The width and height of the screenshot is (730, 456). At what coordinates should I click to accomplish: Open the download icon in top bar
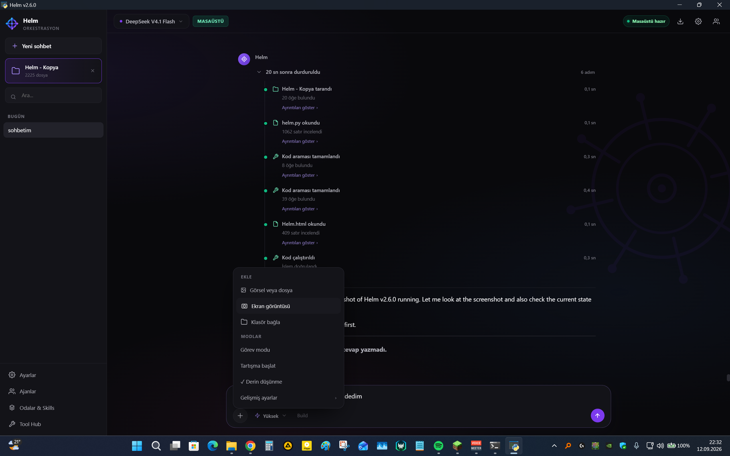[x=680, y=21]
